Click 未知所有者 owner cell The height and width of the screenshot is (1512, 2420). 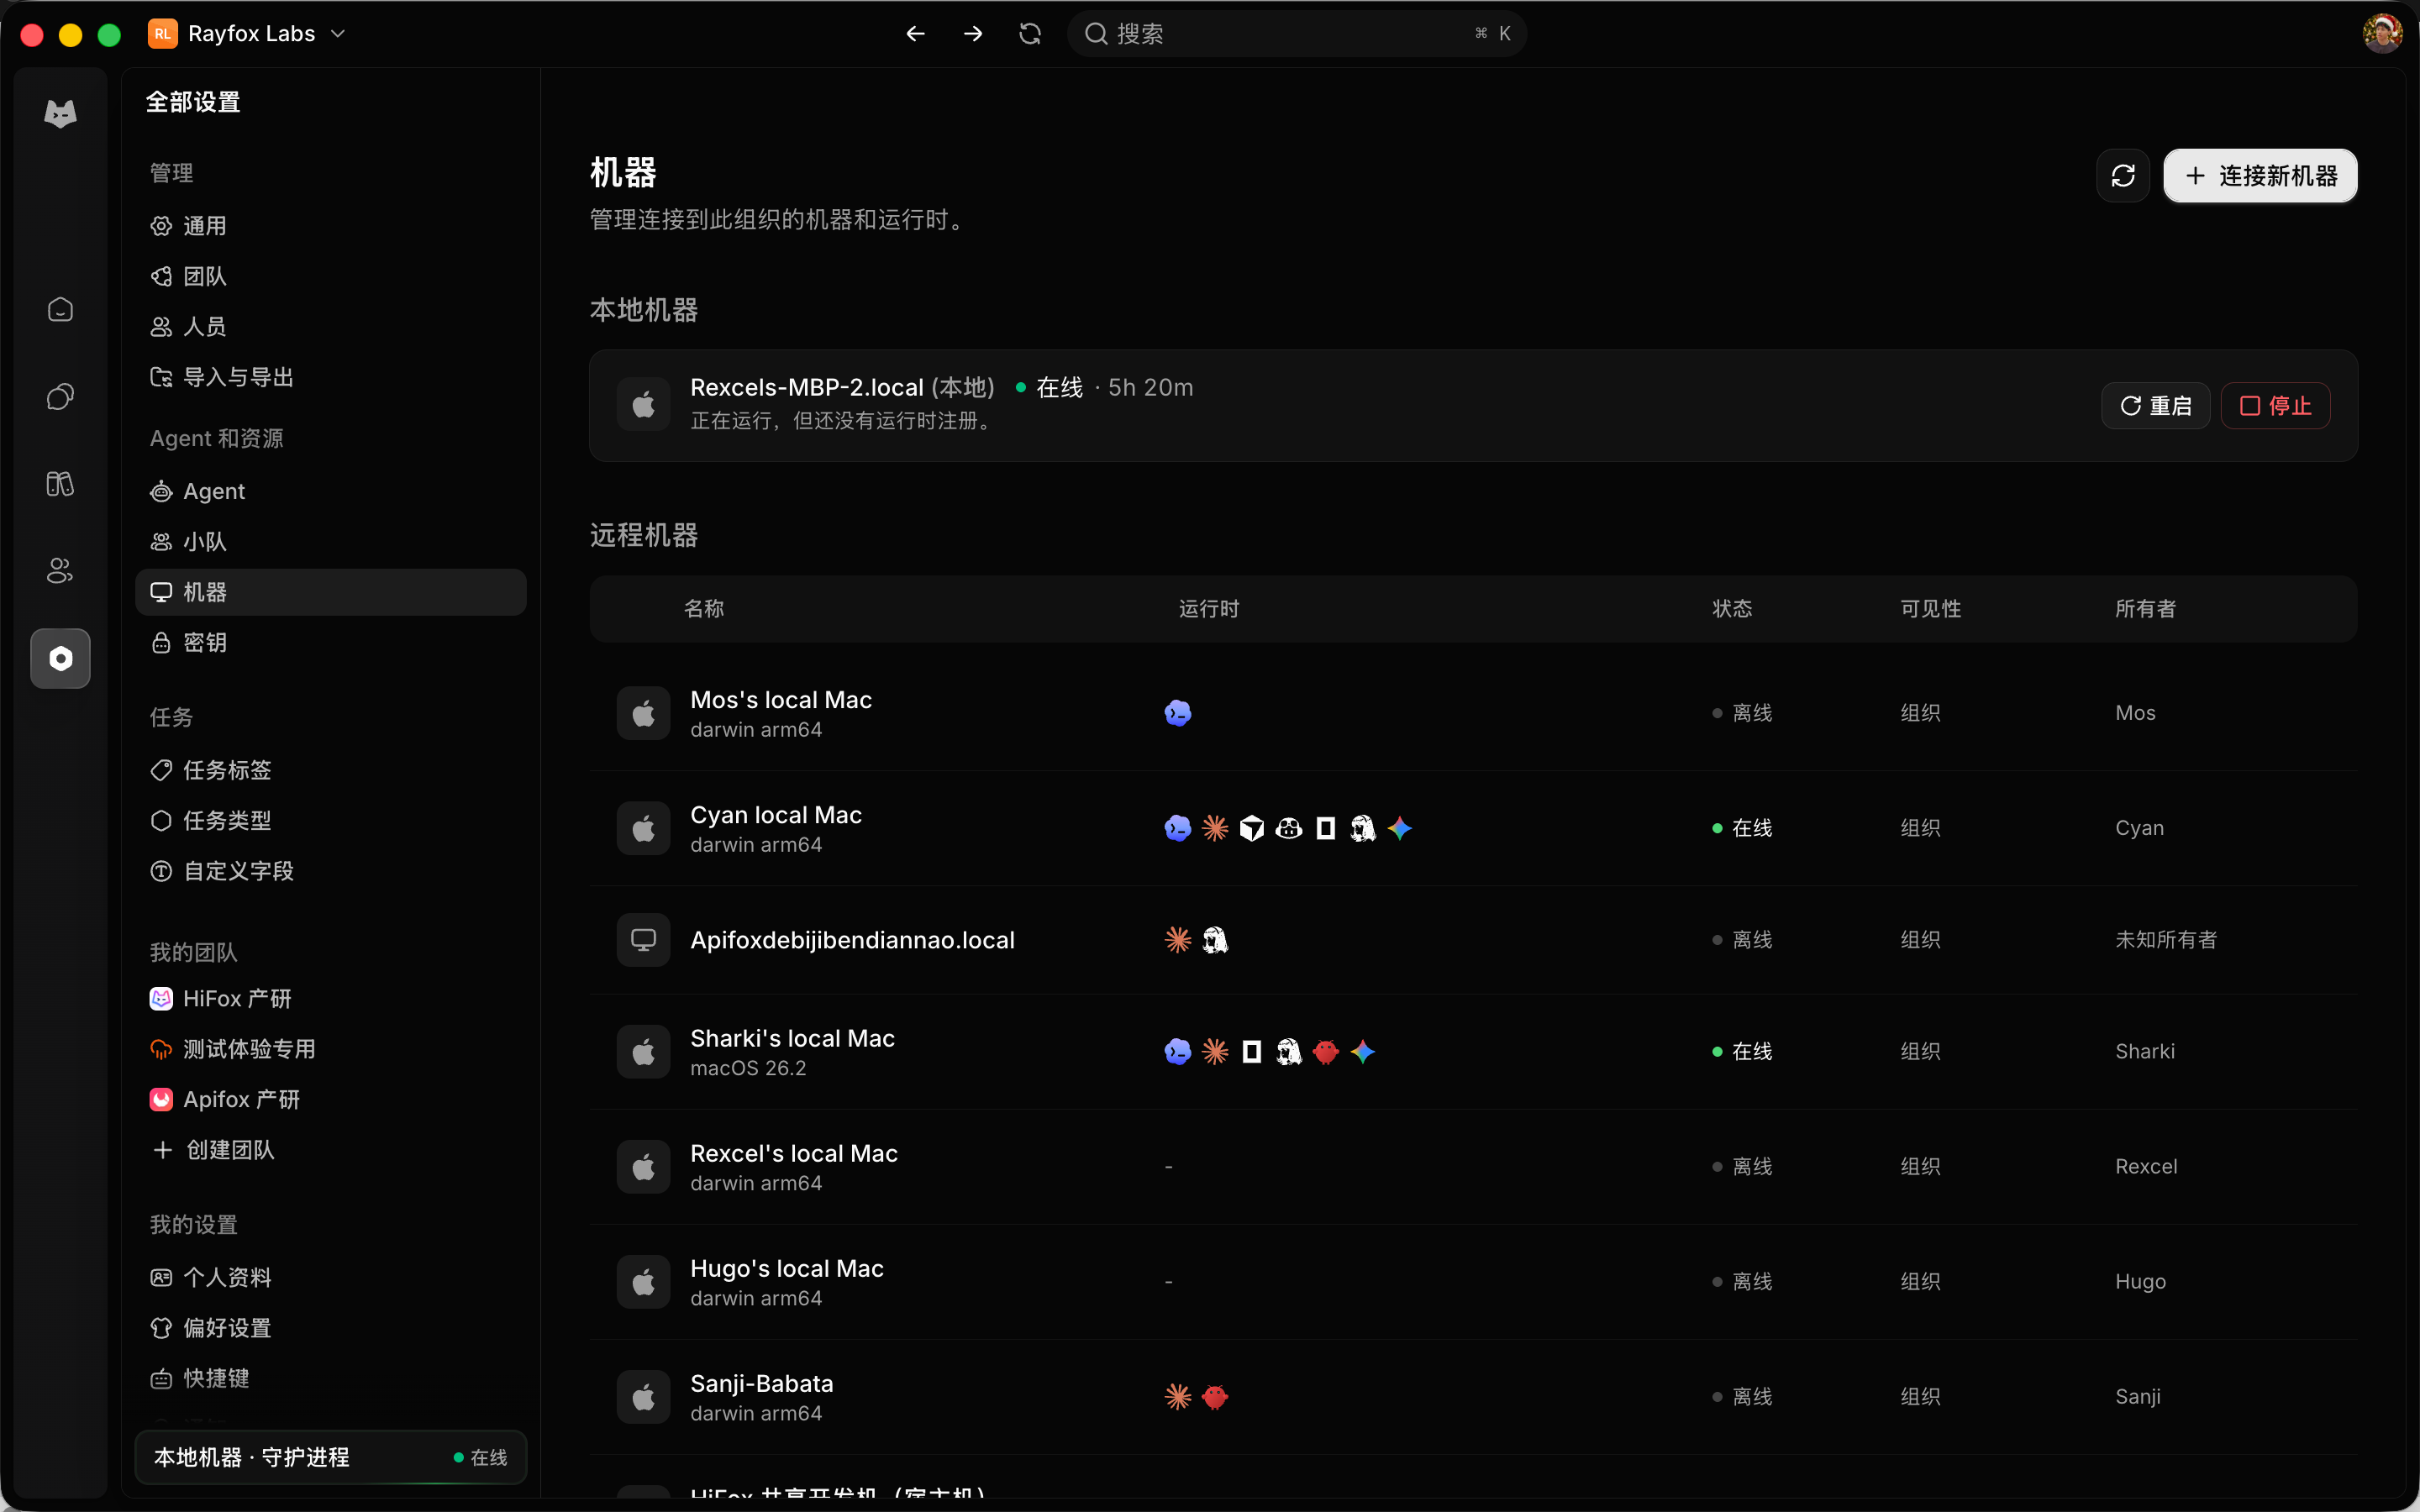pyautogui.click(x=2166, y=940)
